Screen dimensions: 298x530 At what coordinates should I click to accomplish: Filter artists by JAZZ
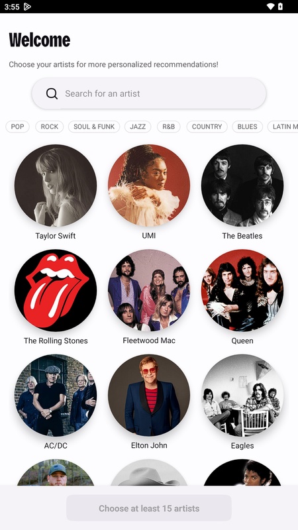click(138, 127)
